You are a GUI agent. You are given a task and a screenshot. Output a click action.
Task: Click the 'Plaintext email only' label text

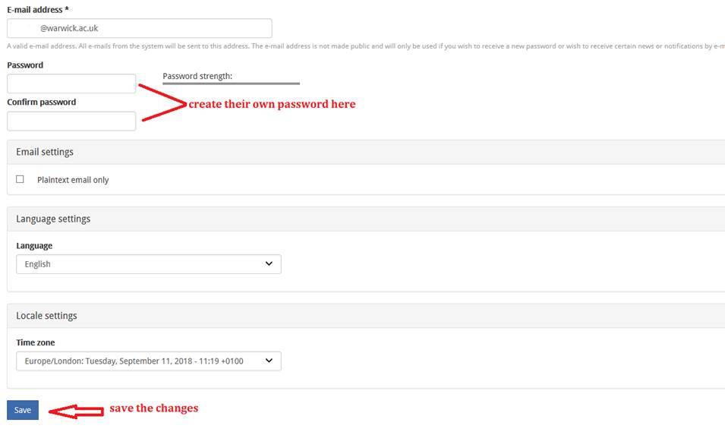point(73,180)
